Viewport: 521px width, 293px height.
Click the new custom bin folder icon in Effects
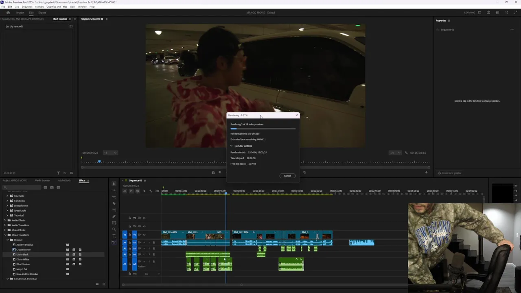coord(97,284)
